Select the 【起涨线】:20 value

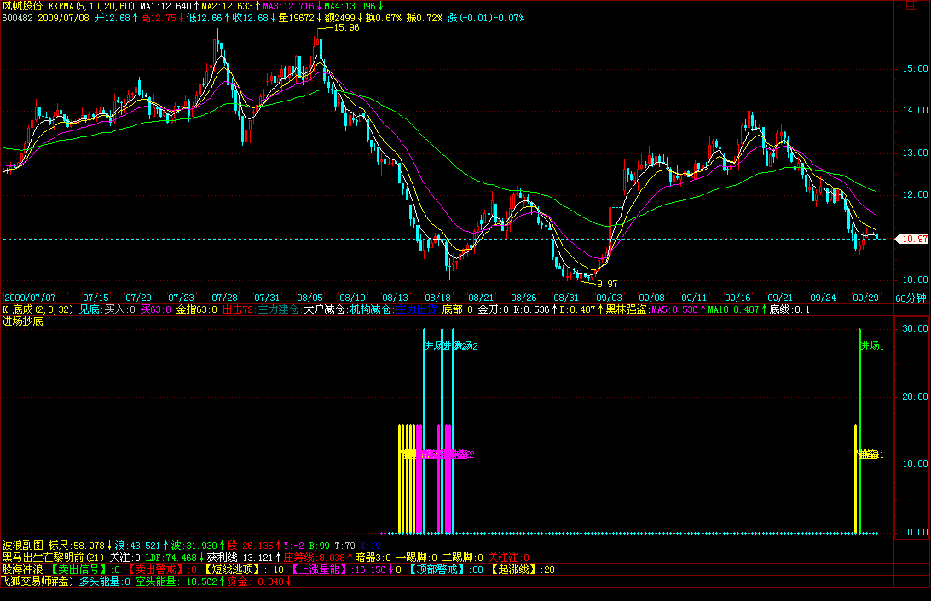(522, 569)
